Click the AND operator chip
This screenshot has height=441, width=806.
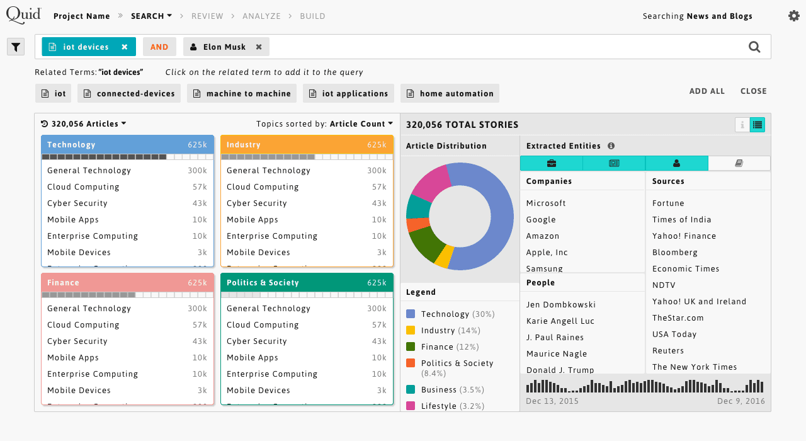[x=159, y=47]
